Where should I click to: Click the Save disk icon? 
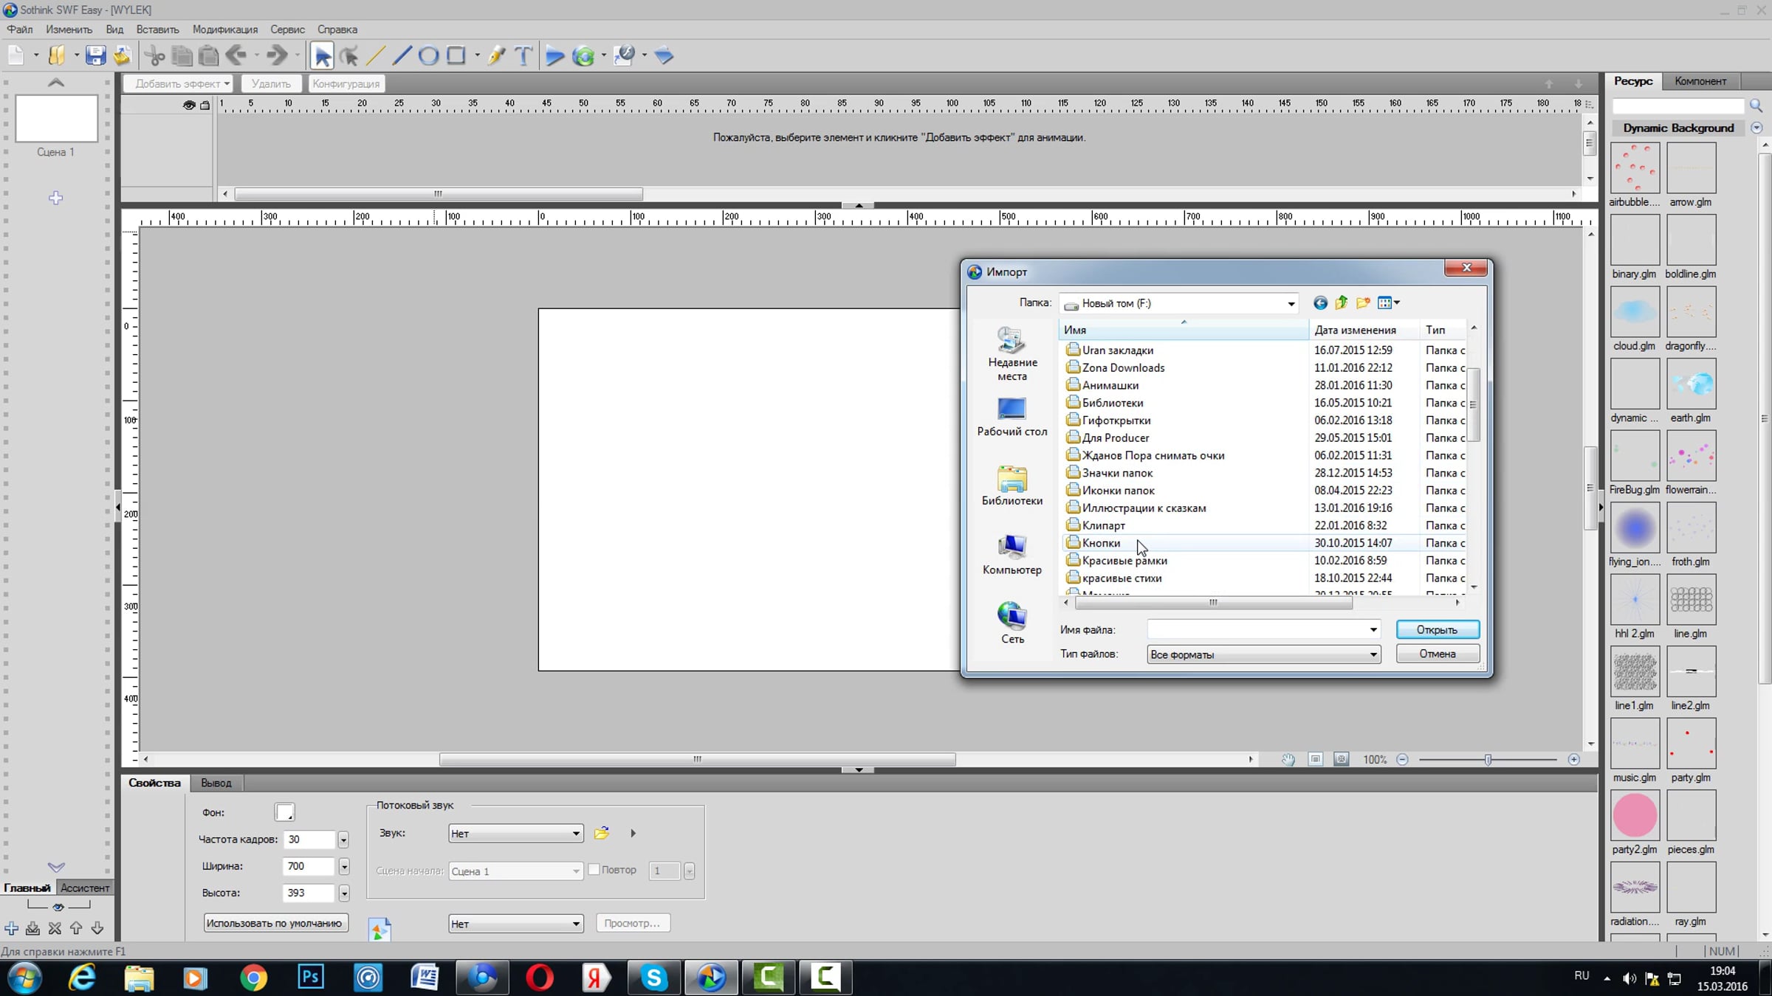tap(95, 55)
